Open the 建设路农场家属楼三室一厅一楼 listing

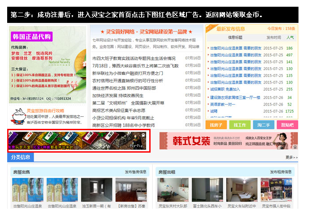coord(235,97)
